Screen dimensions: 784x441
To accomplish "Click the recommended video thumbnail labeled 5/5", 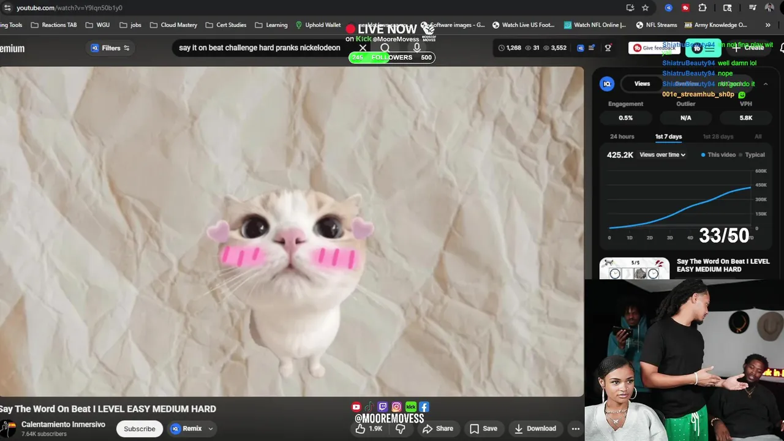I will [634, 268].
